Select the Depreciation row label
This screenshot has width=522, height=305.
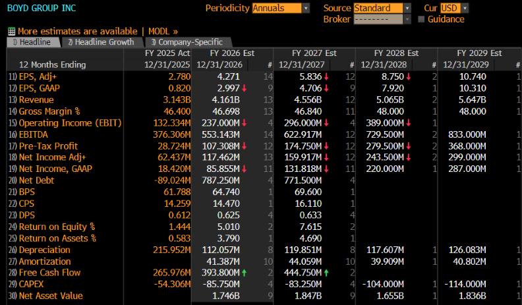pyautogui.click(x=45, y=250)
